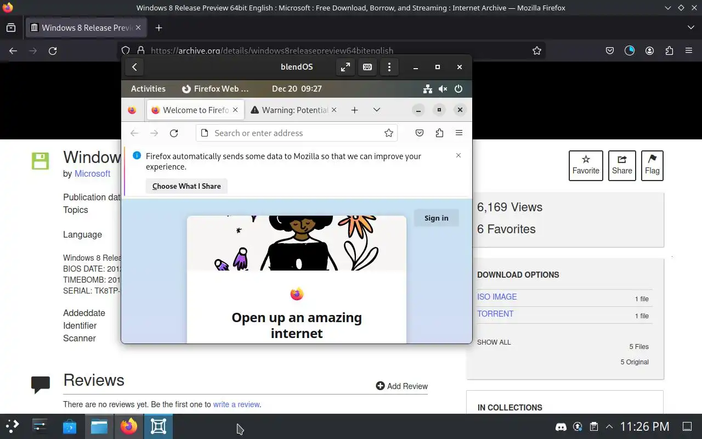Viewport: 702px width, 439px height.
Task: Click the back arrow in blendOS window header
Action: click(134, 67)
